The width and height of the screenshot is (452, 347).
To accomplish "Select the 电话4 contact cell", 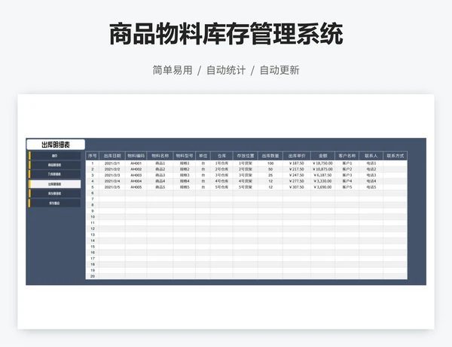I will (371, 181).
